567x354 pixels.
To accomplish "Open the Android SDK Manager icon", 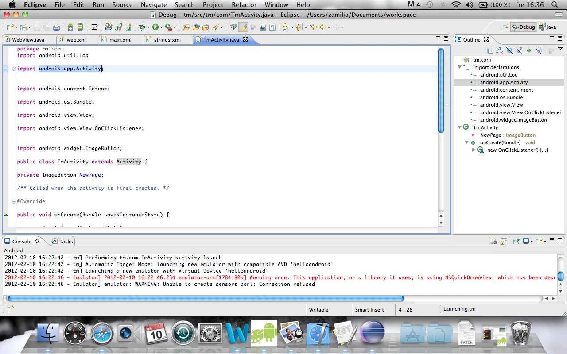I will point(70,27).
